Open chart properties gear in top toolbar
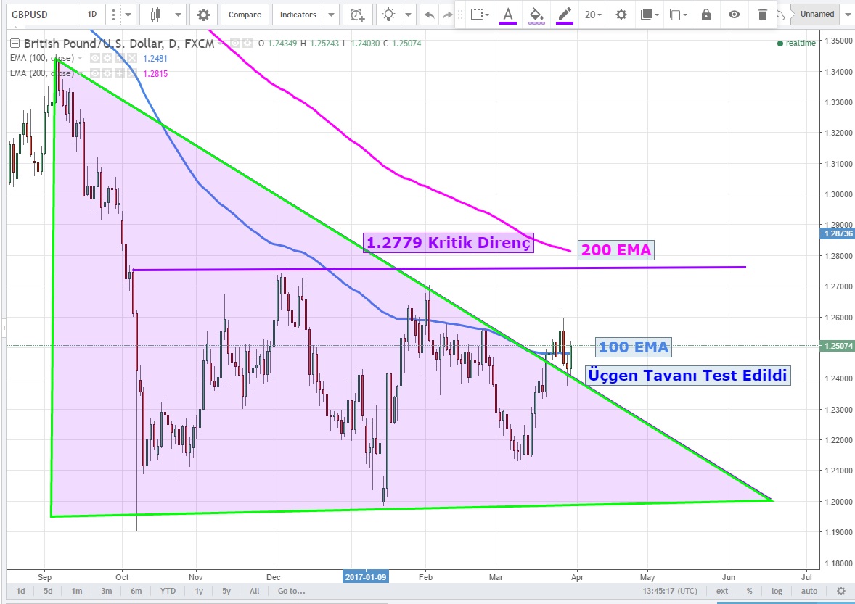 (203, 15)
